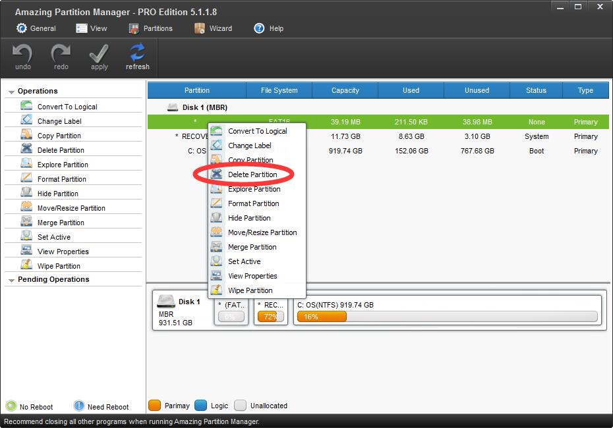Click the gray Unallocated legend swatch
The height and width of the screenshot is (428, 613).
[x=240, y=406]
